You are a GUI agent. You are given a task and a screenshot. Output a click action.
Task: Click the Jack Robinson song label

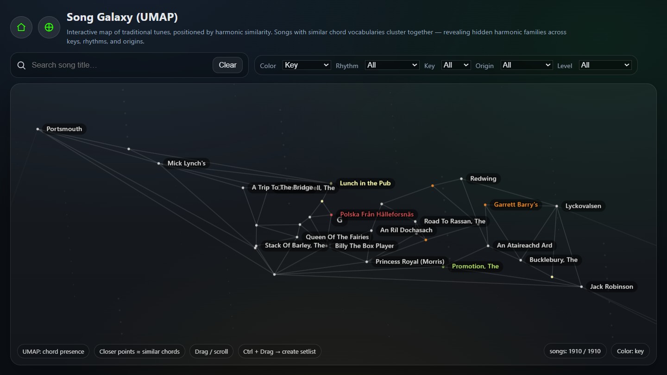pos(611,287)
